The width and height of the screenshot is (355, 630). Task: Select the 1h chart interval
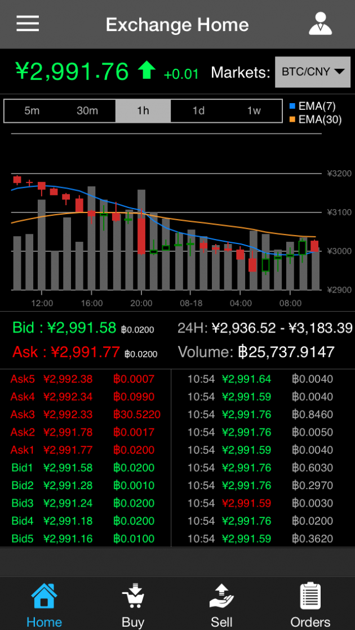click(143, 111)
